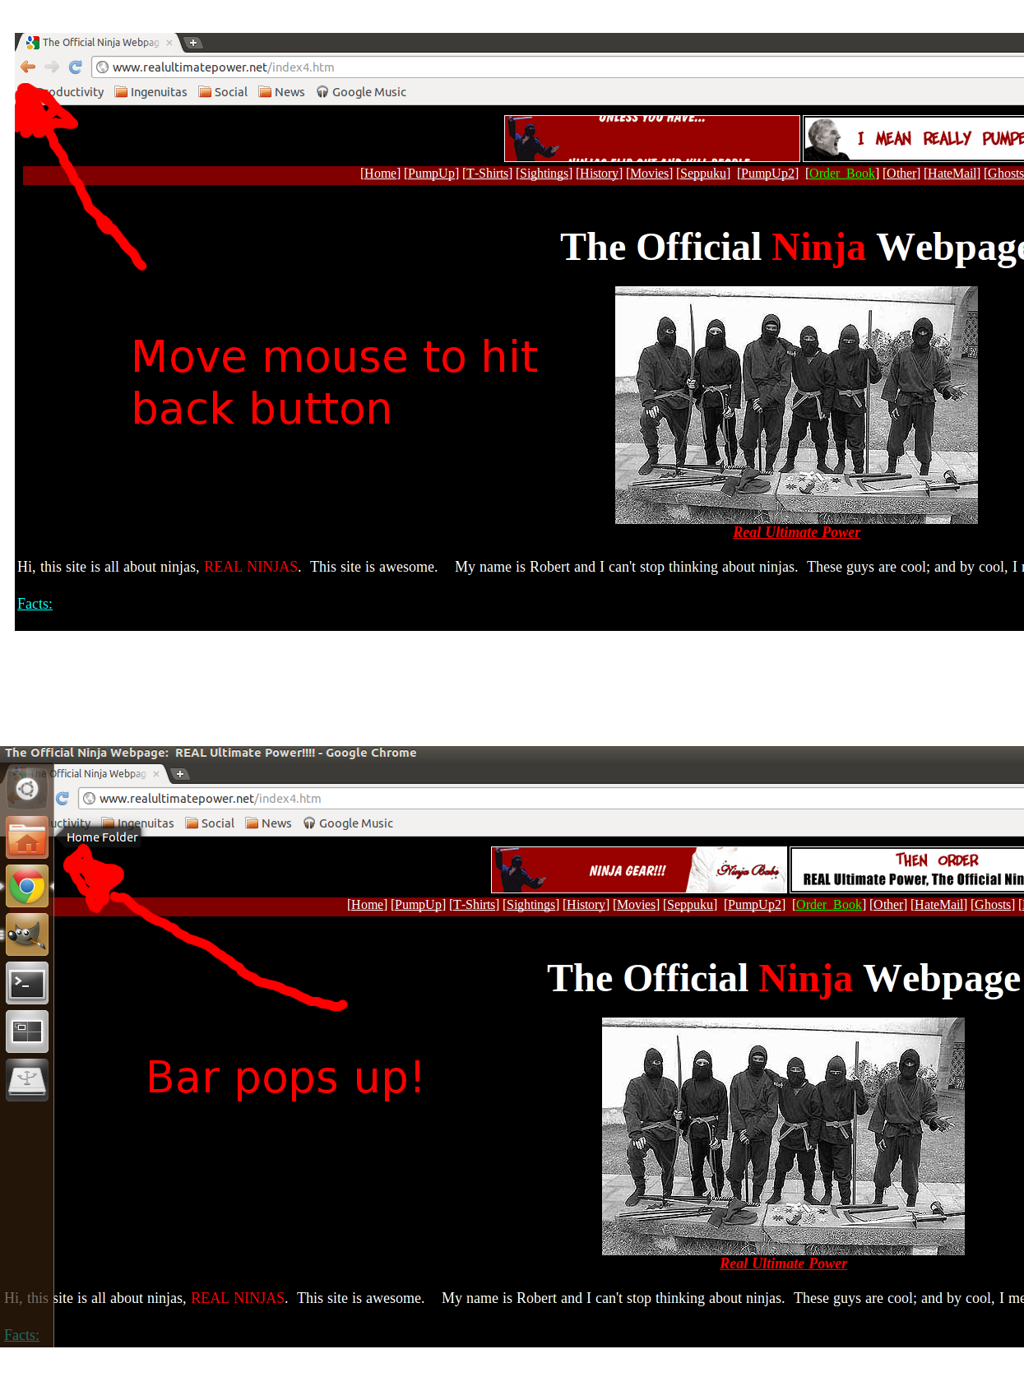Expand the Ingenuitas bookmarks folder in upper window
1024x1377 pixels.
tap(151, 92)
